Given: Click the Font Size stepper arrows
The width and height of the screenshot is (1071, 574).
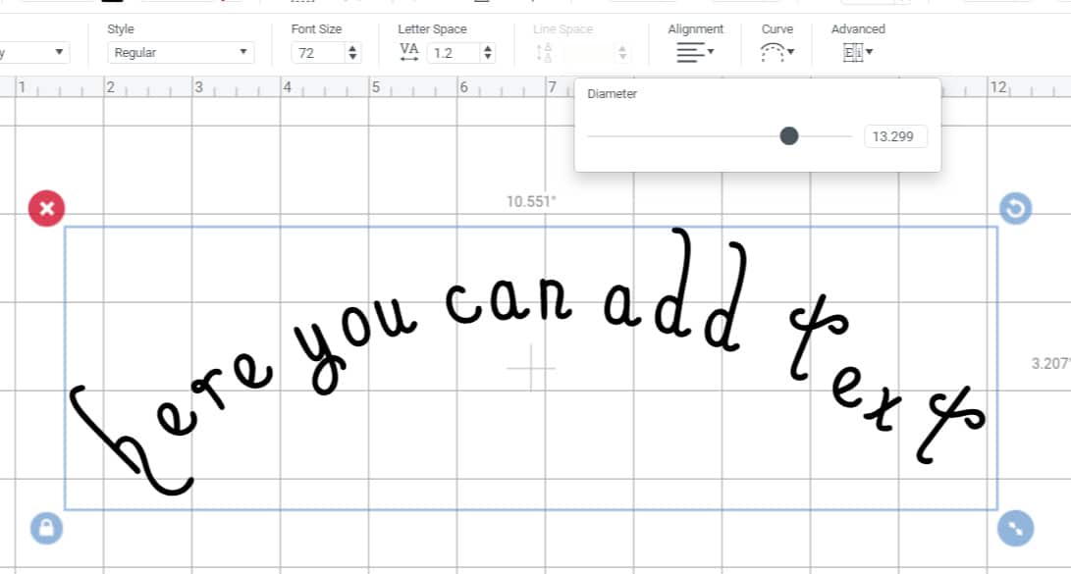Looking at the screenshot, I should click(352, 53).
